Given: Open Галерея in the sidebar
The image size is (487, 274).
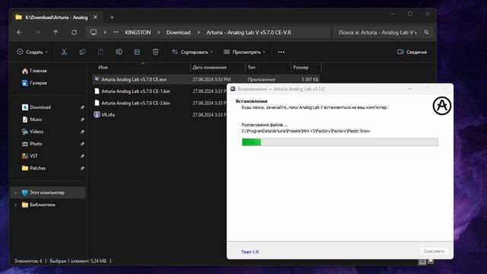Looking at the screenshot, I should point(34,83).
